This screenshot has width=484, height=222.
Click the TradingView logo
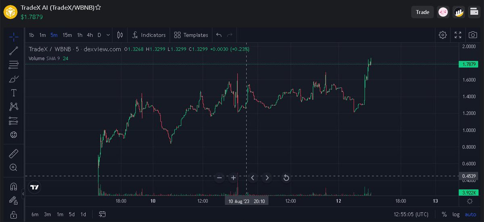click(34, 187)
